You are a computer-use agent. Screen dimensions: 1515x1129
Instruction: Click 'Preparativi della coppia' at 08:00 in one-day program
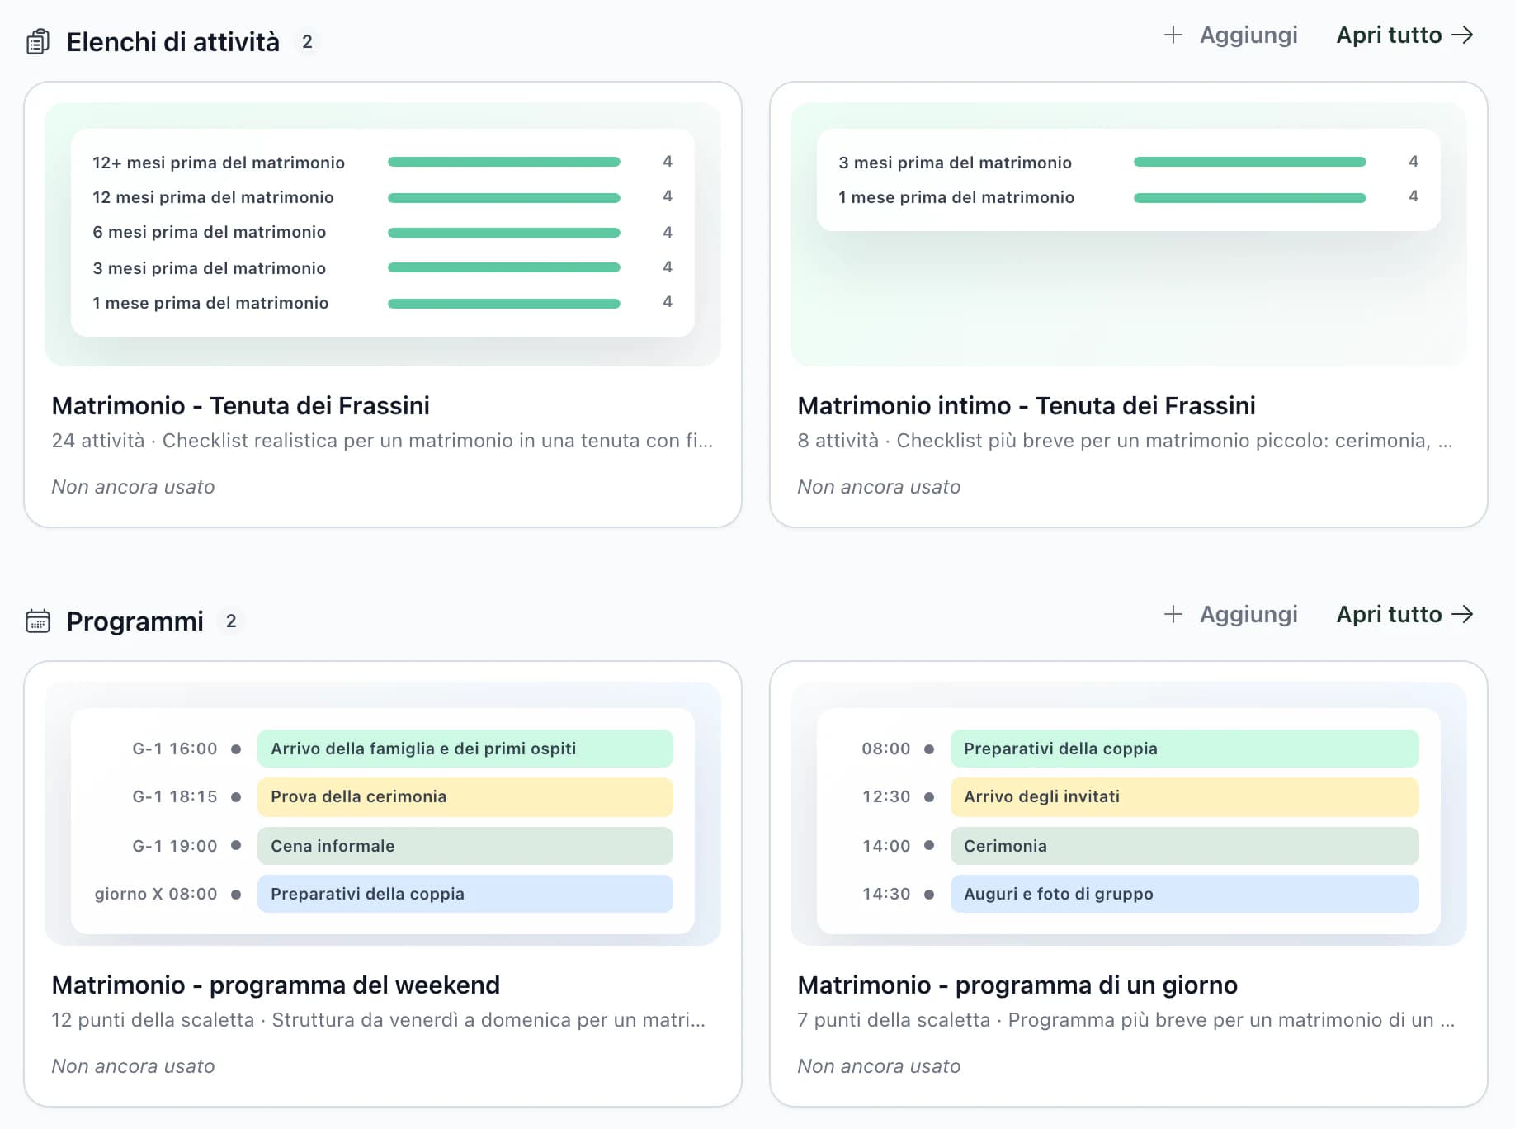(1185, 749)
